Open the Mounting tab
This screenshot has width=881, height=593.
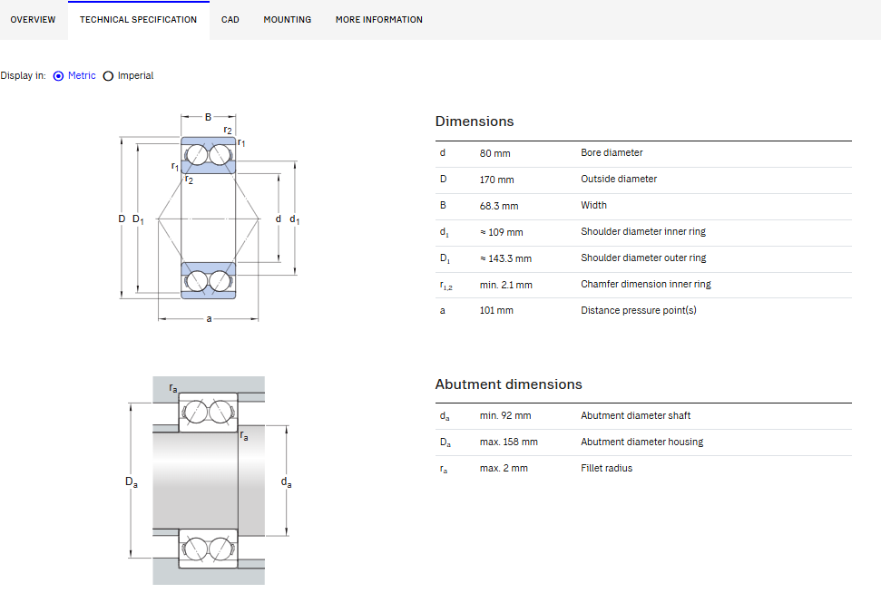287,20
